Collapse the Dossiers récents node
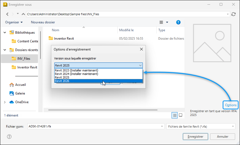Screen dimensions: 240x145 click(5, 50)
